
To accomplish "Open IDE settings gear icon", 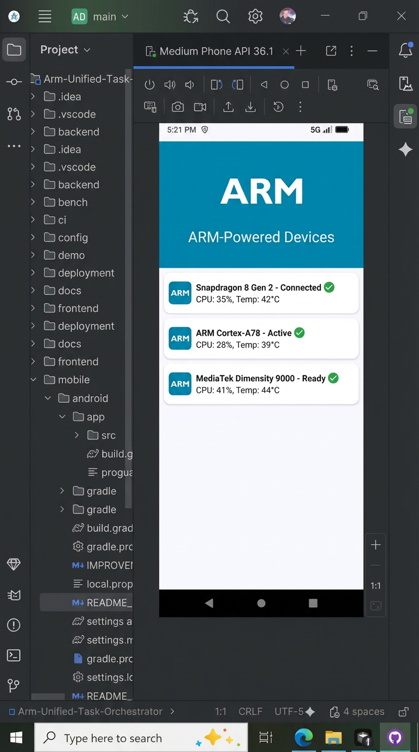I will [255, 16].
